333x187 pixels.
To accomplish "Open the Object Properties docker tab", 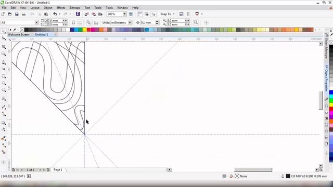I will [327, 78].
